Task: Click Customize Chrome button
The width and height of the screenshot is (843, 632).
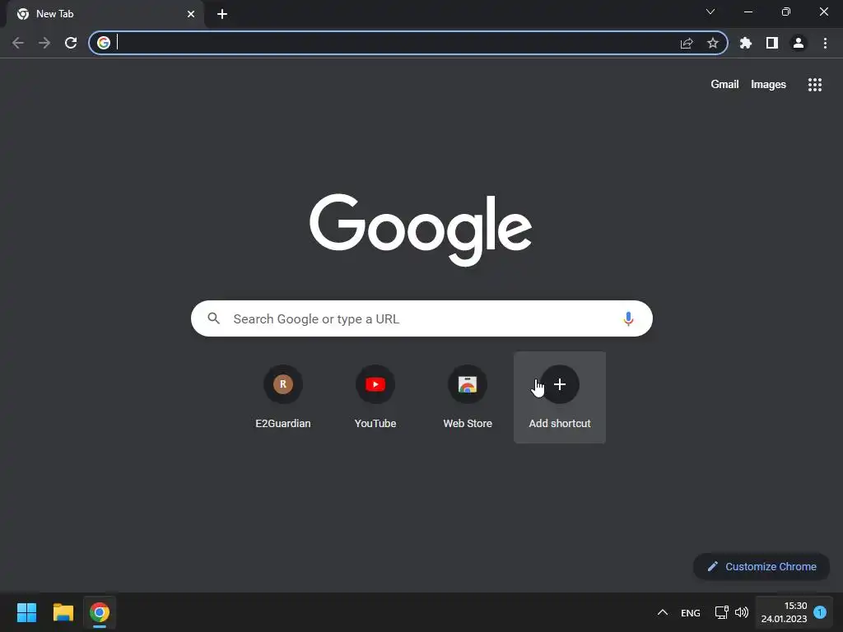Action: pyautogui.click(x=761, y=566)
